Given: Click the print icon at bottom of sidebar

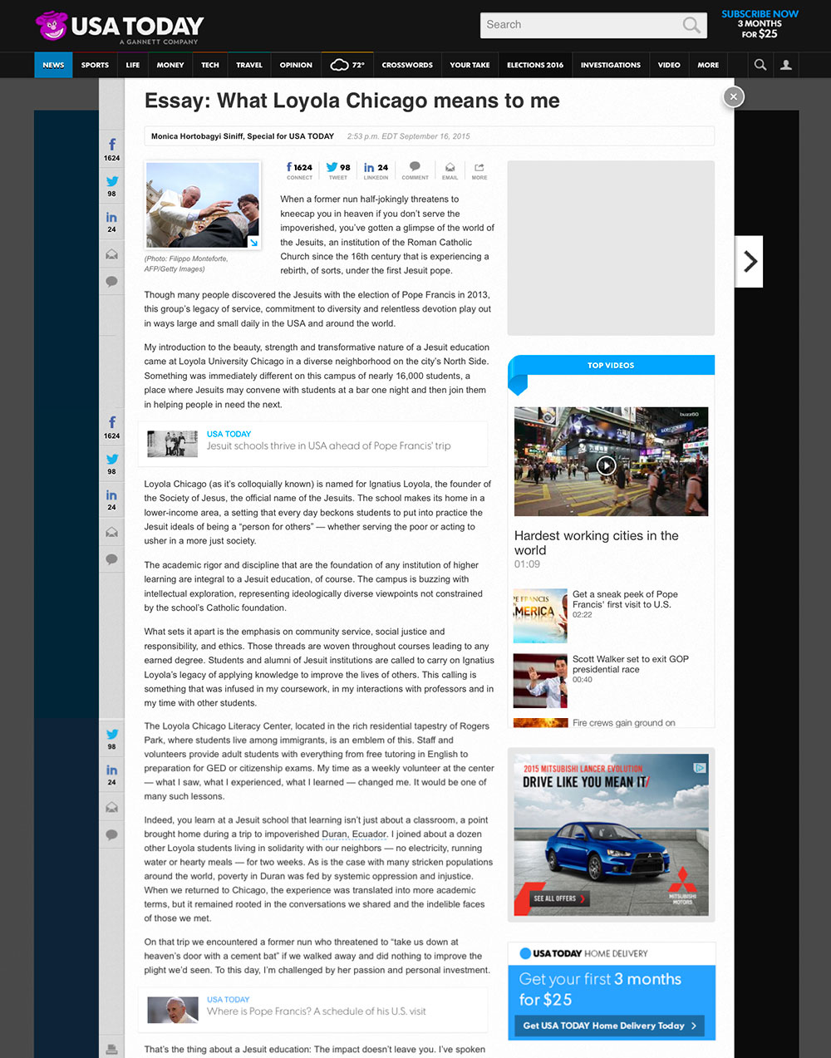Looking at the screenshot, I should 111,1049.
